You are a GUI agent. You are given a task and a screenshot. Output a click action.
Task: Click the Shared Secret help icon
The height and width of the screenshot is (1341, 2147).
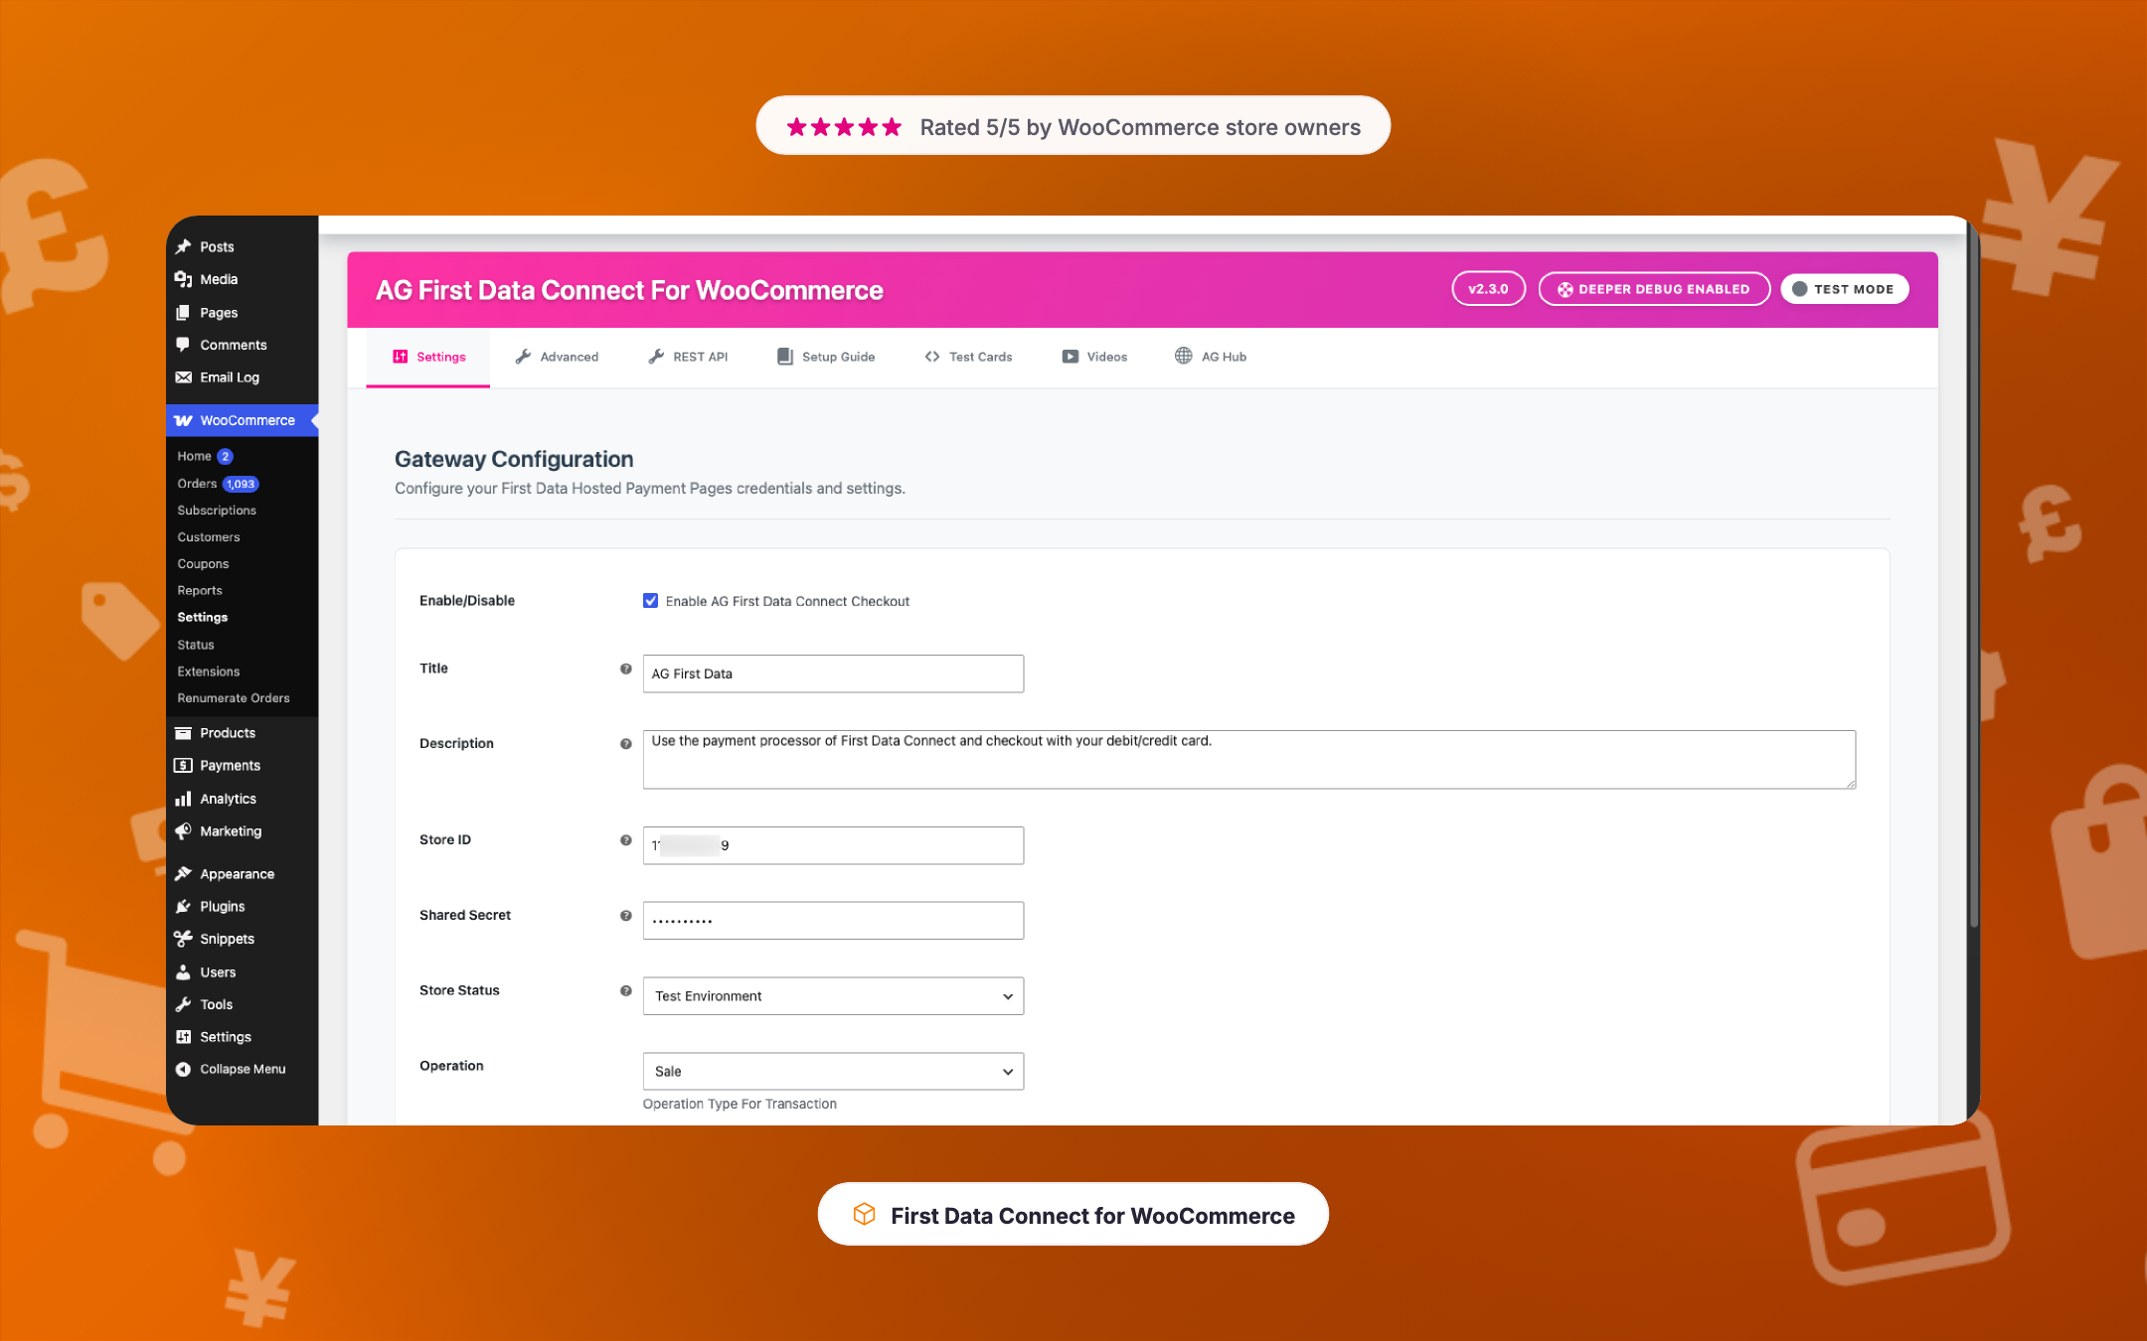625,916
